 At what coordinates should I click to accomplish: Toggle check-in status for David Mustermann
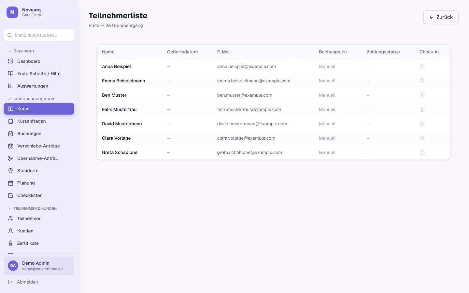(x=422, y=124)
